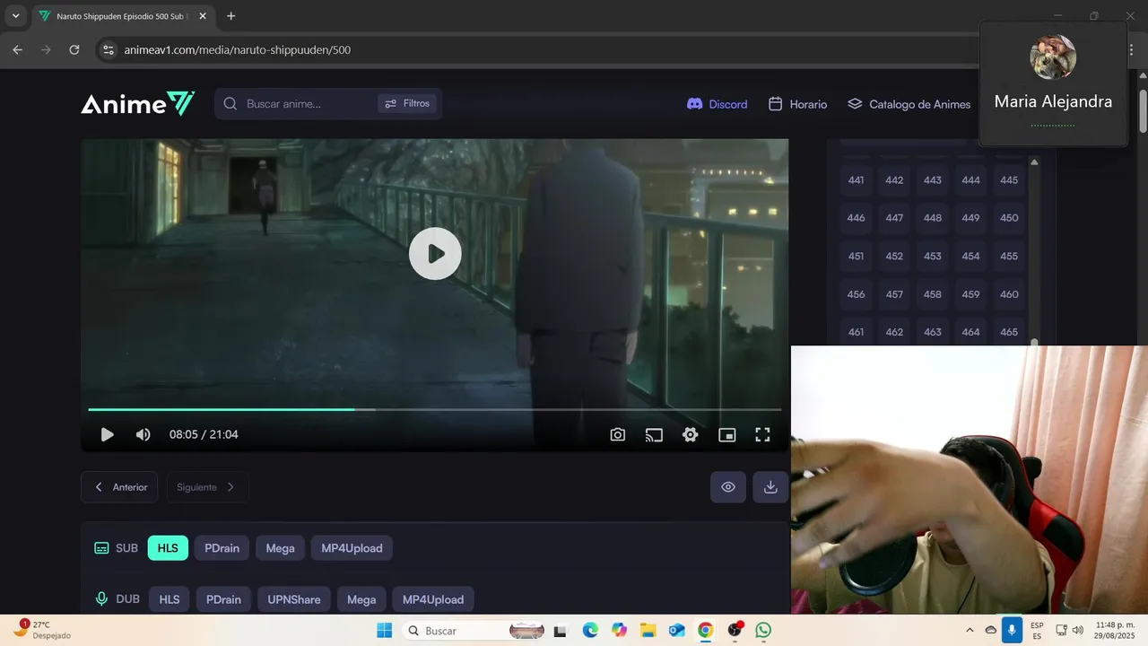Click the episode list scrollbar

coord(1034,251)
